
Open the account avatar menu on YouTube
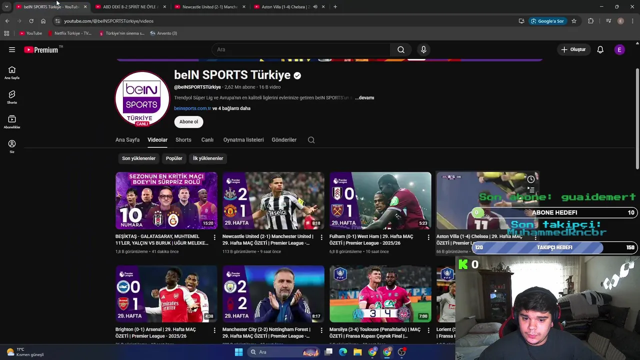pyautogui.click(x=619, y=49)
